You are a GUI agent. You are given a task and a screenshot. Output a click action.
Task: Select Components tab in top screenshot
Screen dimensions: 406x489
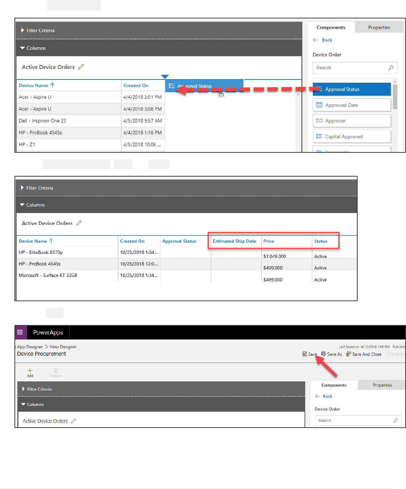(x=331, y=27)
